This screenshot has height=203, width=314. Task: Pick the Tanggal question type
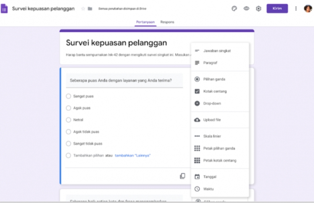[x=197, y=177]
